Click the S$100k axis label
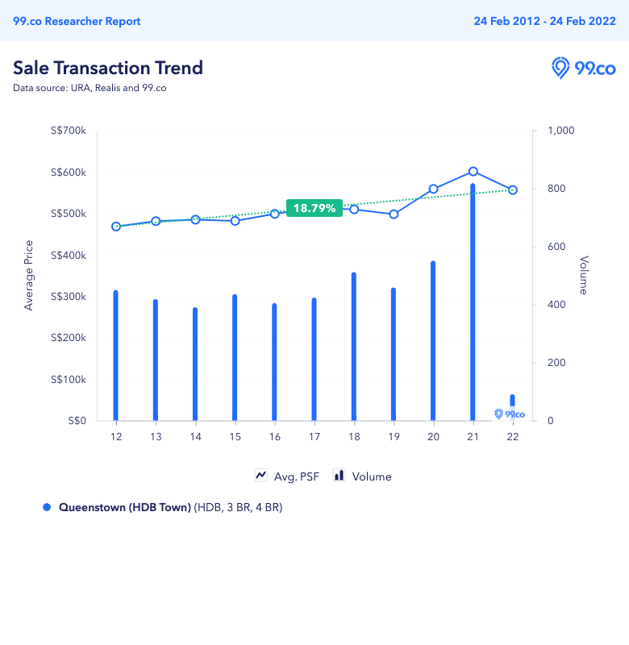The height and width of the screenshot is (645, 629). [69, 379]
